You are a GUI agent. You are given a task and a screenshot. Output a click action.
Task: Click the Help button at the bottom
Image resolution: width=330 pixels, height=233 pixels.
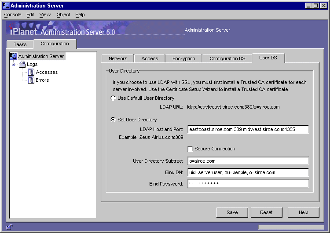[x=303, y=212]
